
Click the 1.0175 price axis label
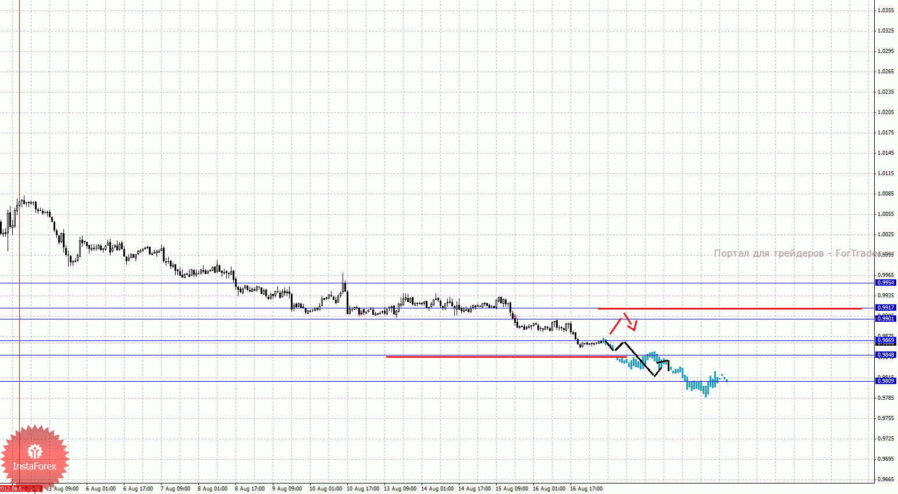coord(886,133)
